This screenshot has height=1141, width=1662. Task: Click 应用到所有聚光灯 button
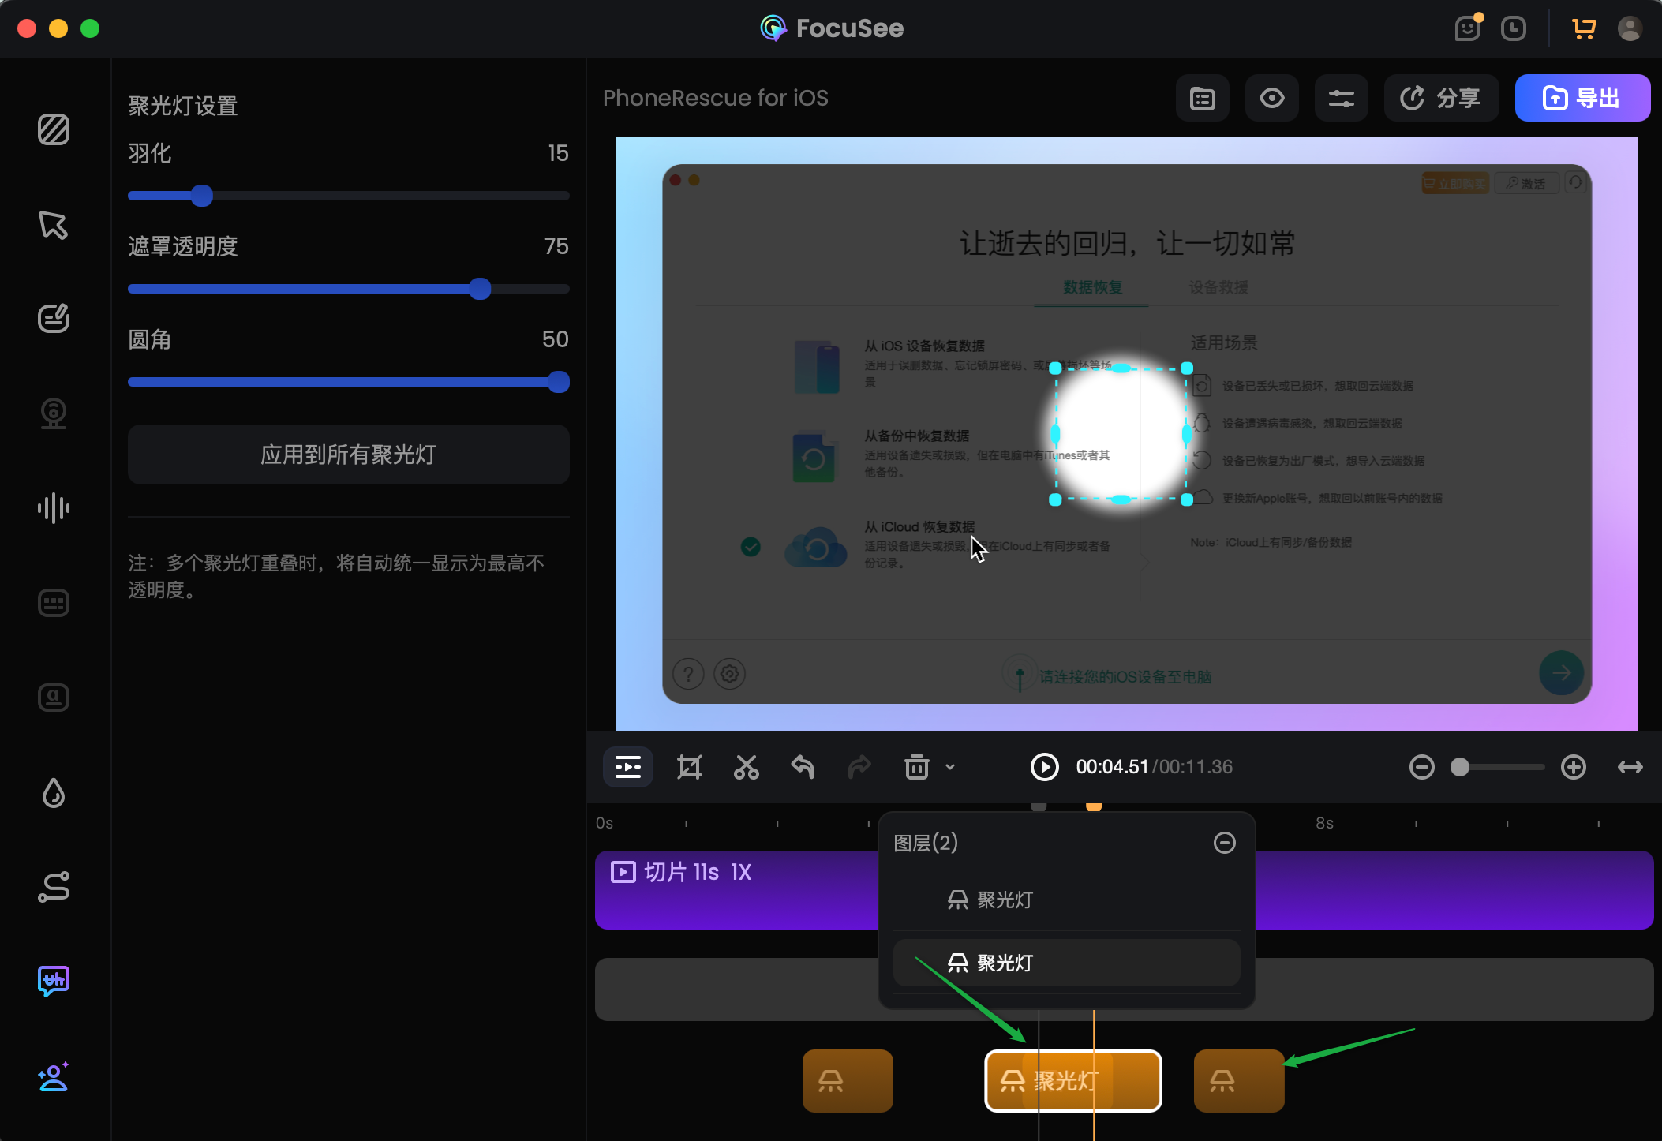pyautogui.click(x=348, y=455)
